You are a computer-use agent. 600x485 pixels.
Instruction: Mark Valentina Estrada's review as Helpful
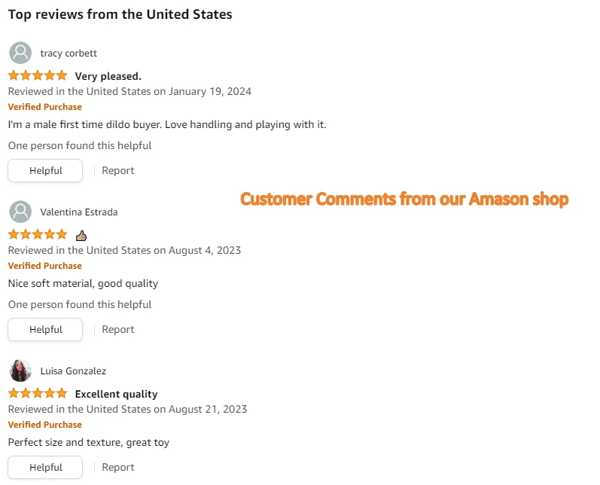pos(45,329)
